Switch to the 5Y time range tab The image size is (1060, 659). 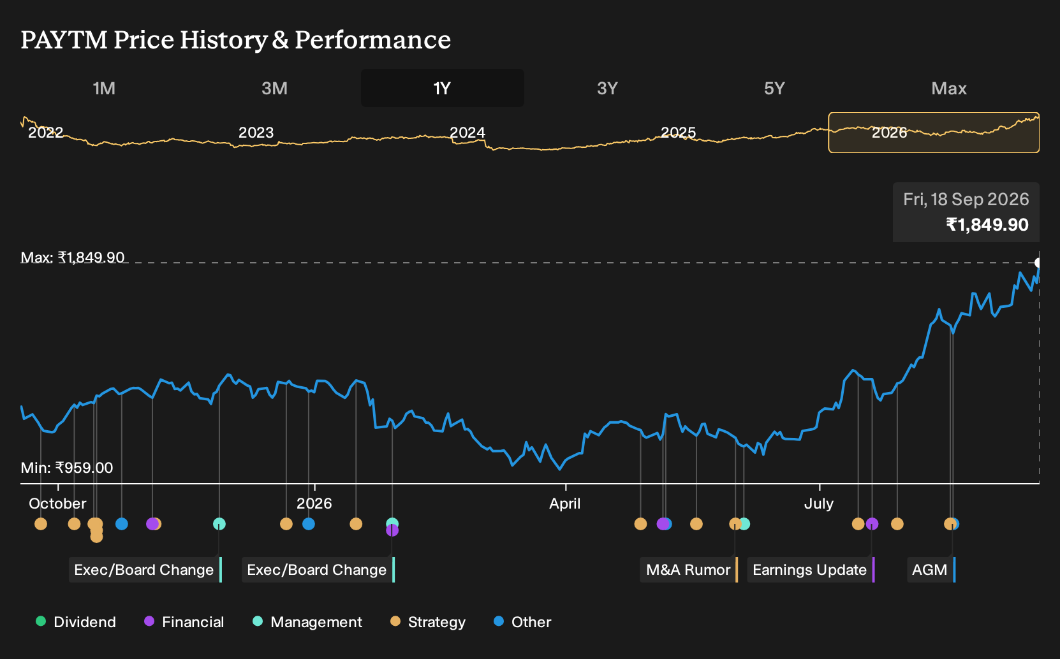[x=774, y=88]
